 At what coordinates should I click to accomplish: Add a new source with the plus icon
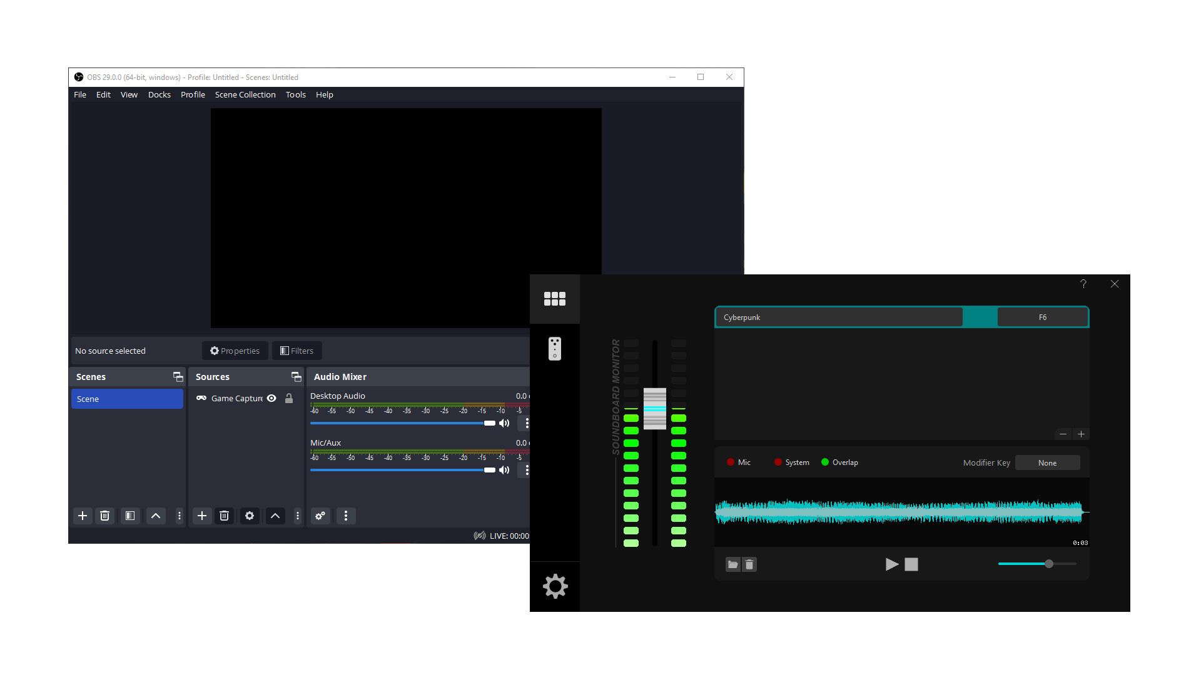[x=201, y=516]
